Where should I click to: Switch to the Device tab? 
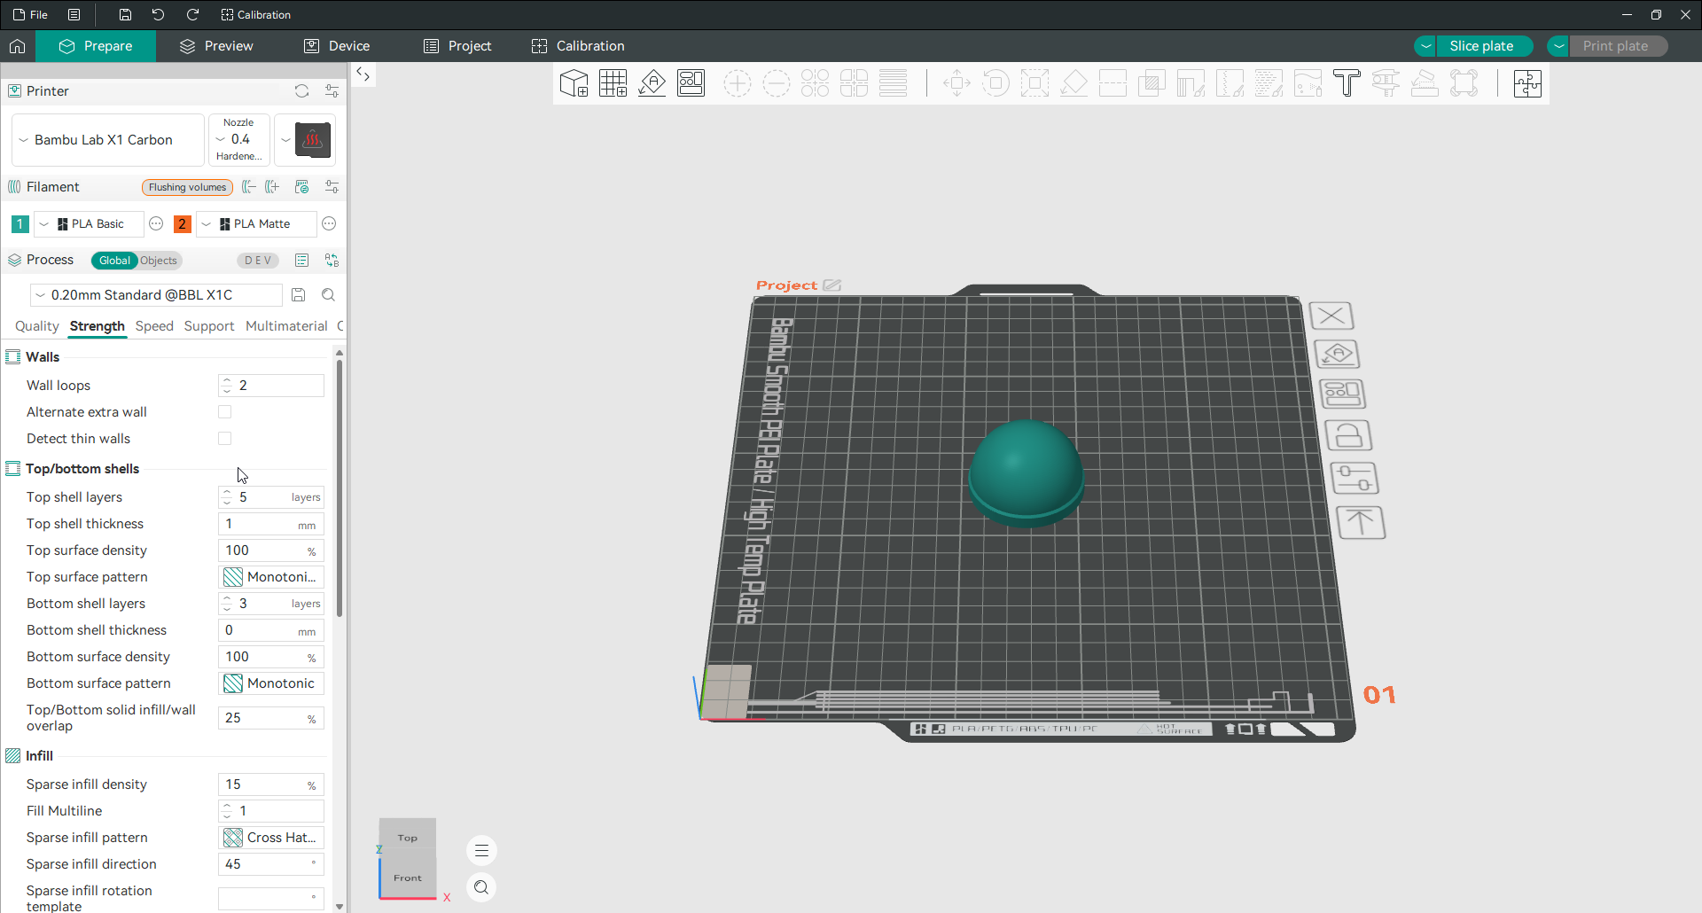(x=337, y=46)
